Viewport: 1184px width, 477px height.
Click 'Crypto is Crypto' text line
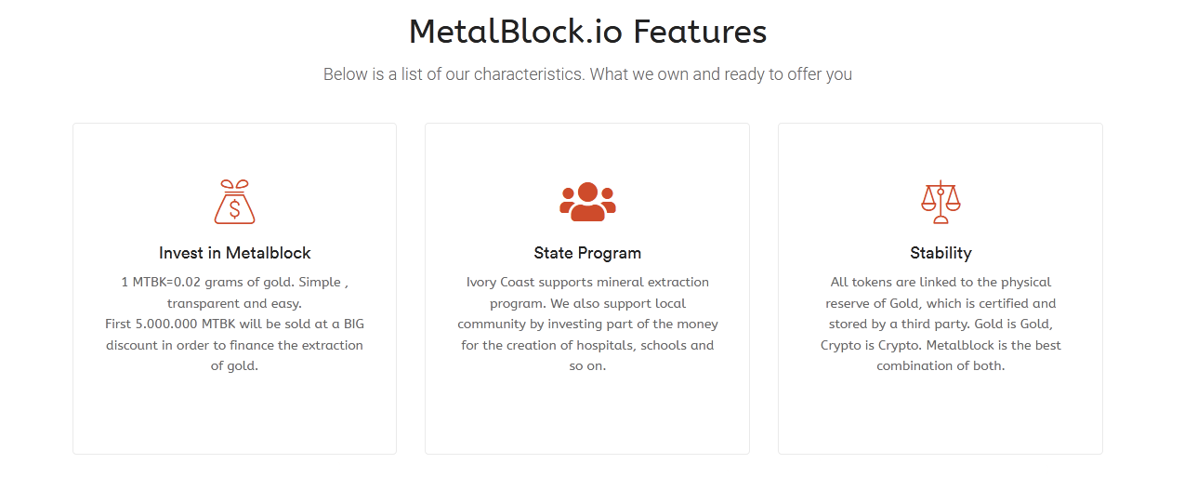[x=941, y=345]
